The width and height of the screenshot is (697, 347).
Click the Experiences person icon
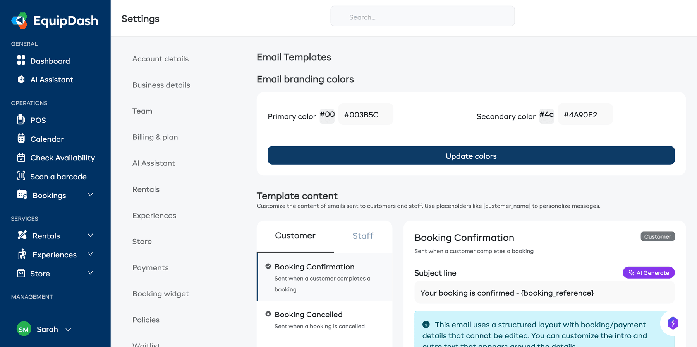(x=22, y=254)
